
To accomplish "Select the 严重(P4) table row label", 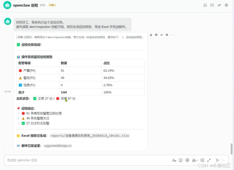I will [29, 70].
